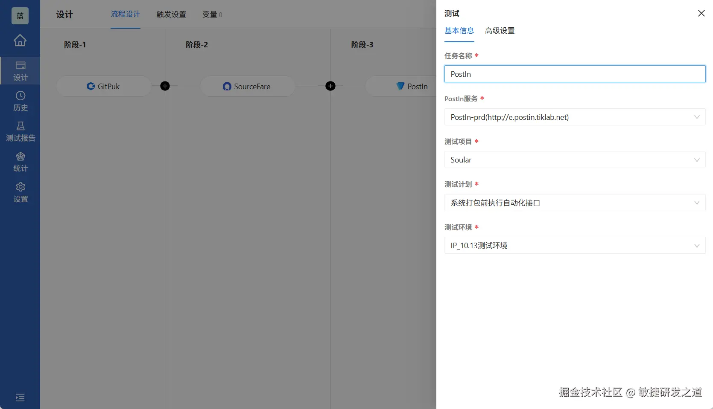Open the 测试项目 Soular dropdown
The height and width of the screenshot is (409, 713).
(x=575, y=160)
